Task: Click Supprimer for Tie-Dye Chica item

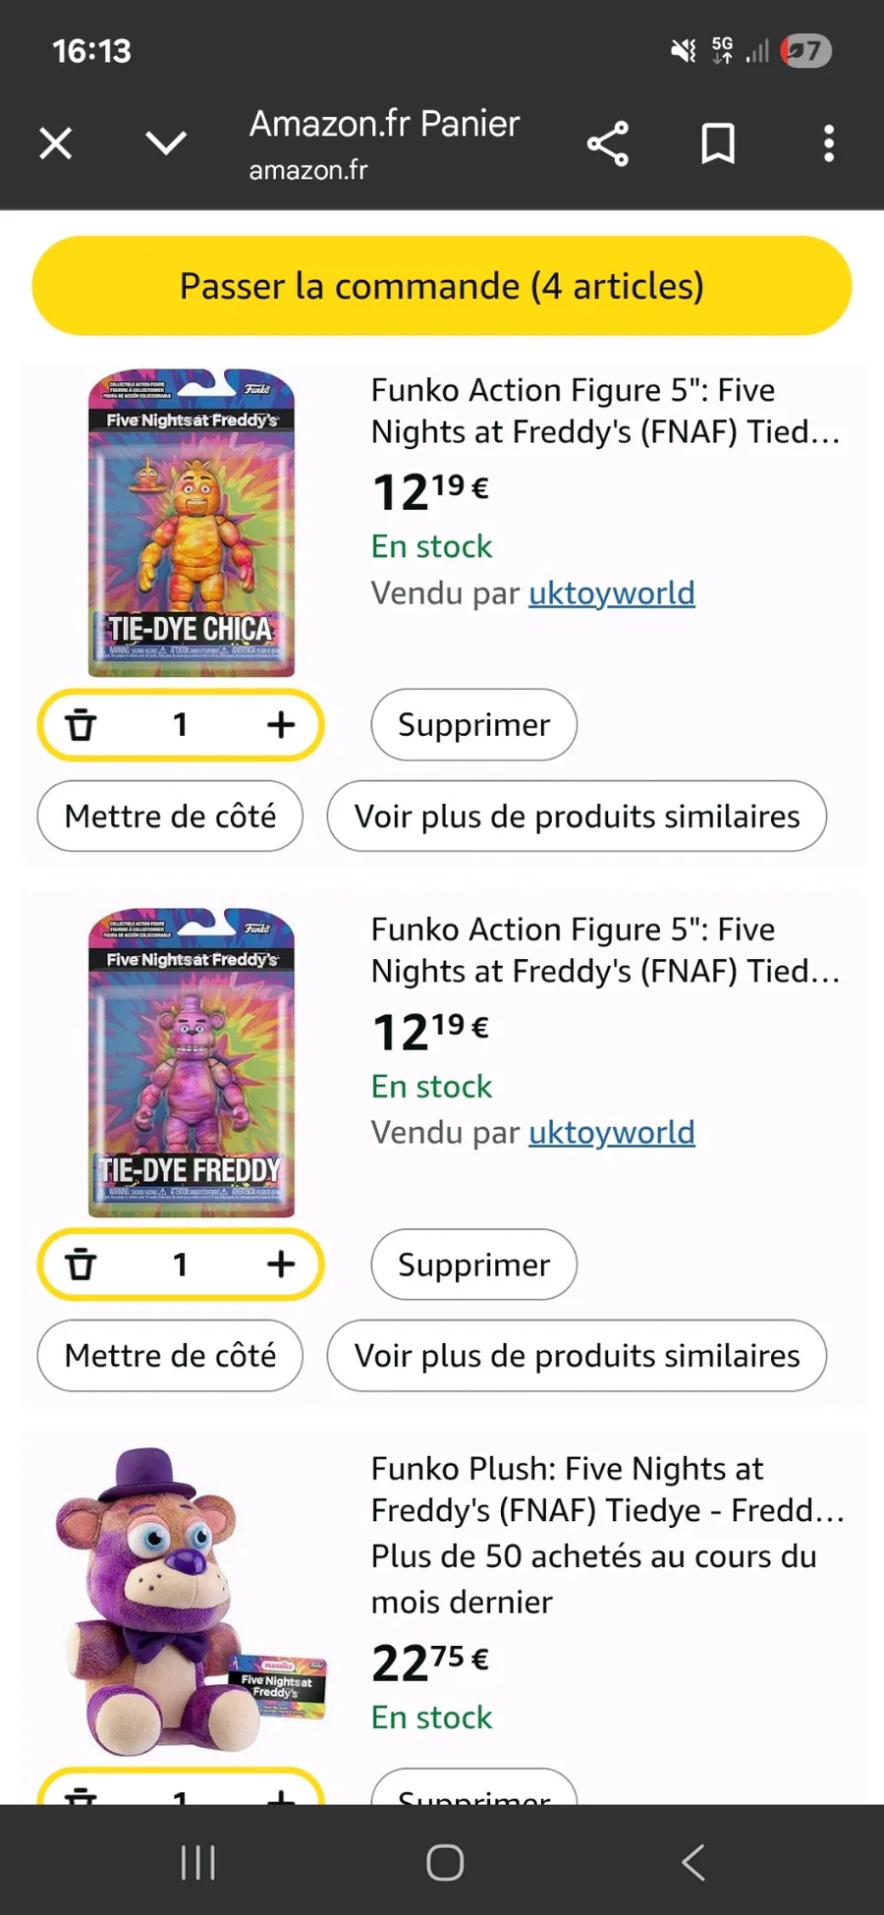Action: (x=473, y=725)
